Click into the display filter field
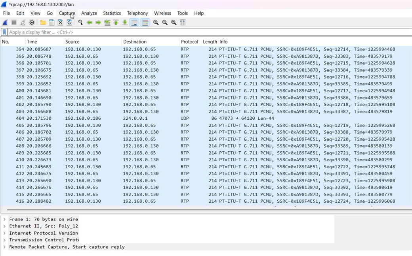 coord(210,32)
